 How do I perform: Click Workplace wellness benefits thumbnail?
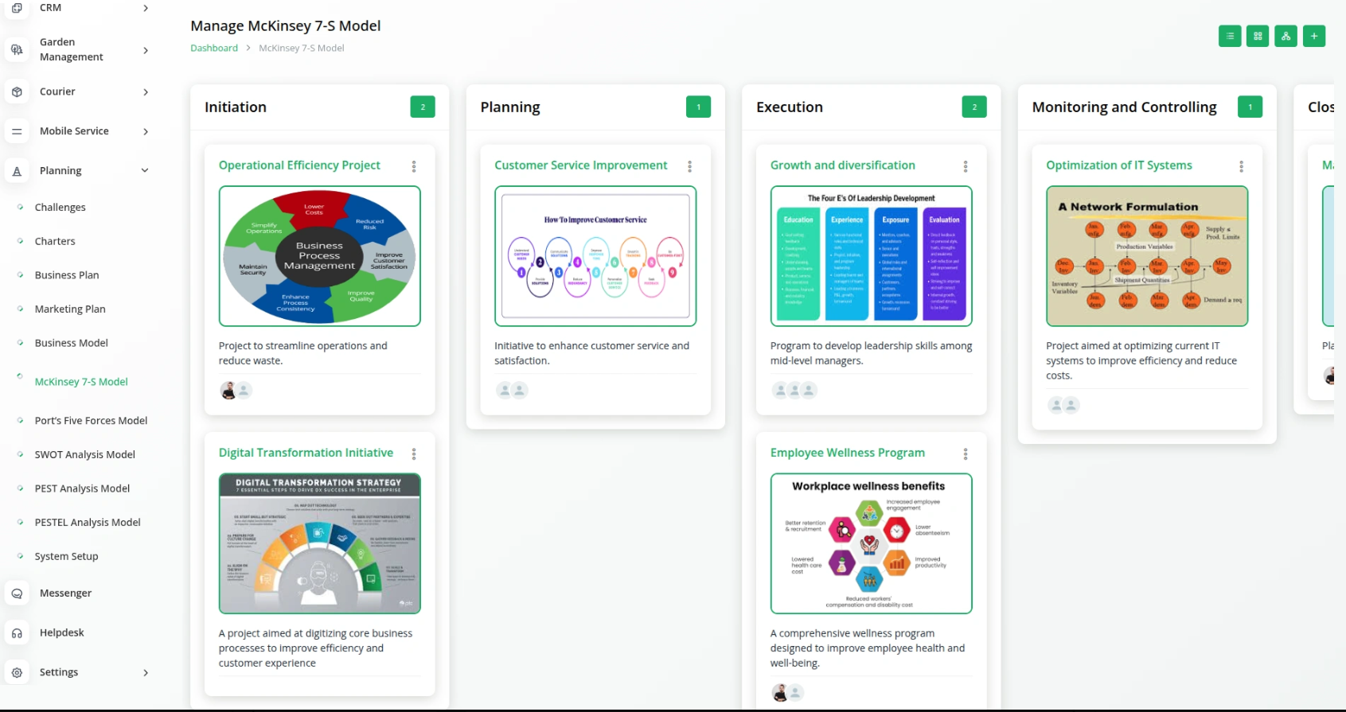coord(872,543)
